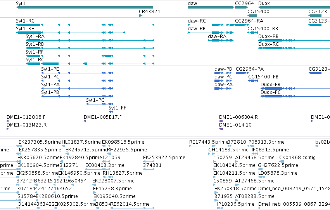Click the Syt1-RF transcript label
Image resolution: width=330 pixels, height=210 pixels.
tap(35, 52)
